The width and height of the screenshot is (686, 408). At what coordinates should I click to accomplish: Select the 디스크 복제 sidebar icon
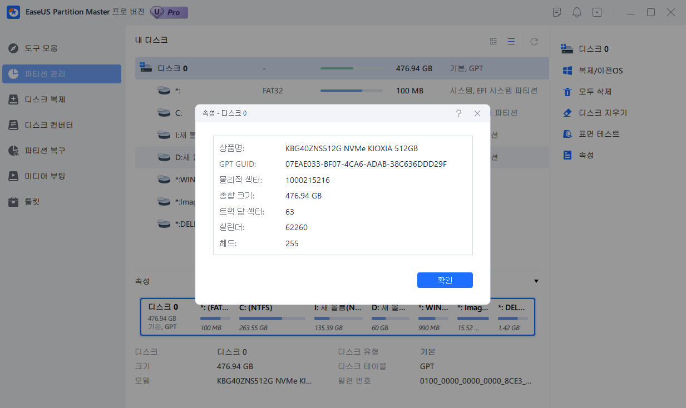61,99
